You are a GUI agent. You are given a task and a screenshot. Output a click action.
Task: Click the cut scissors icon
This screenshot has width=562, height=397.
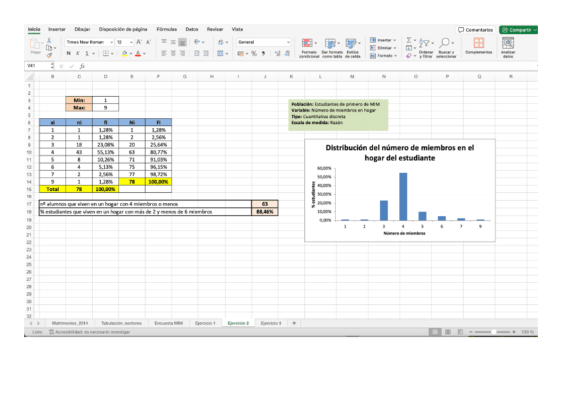pos(49,40)
